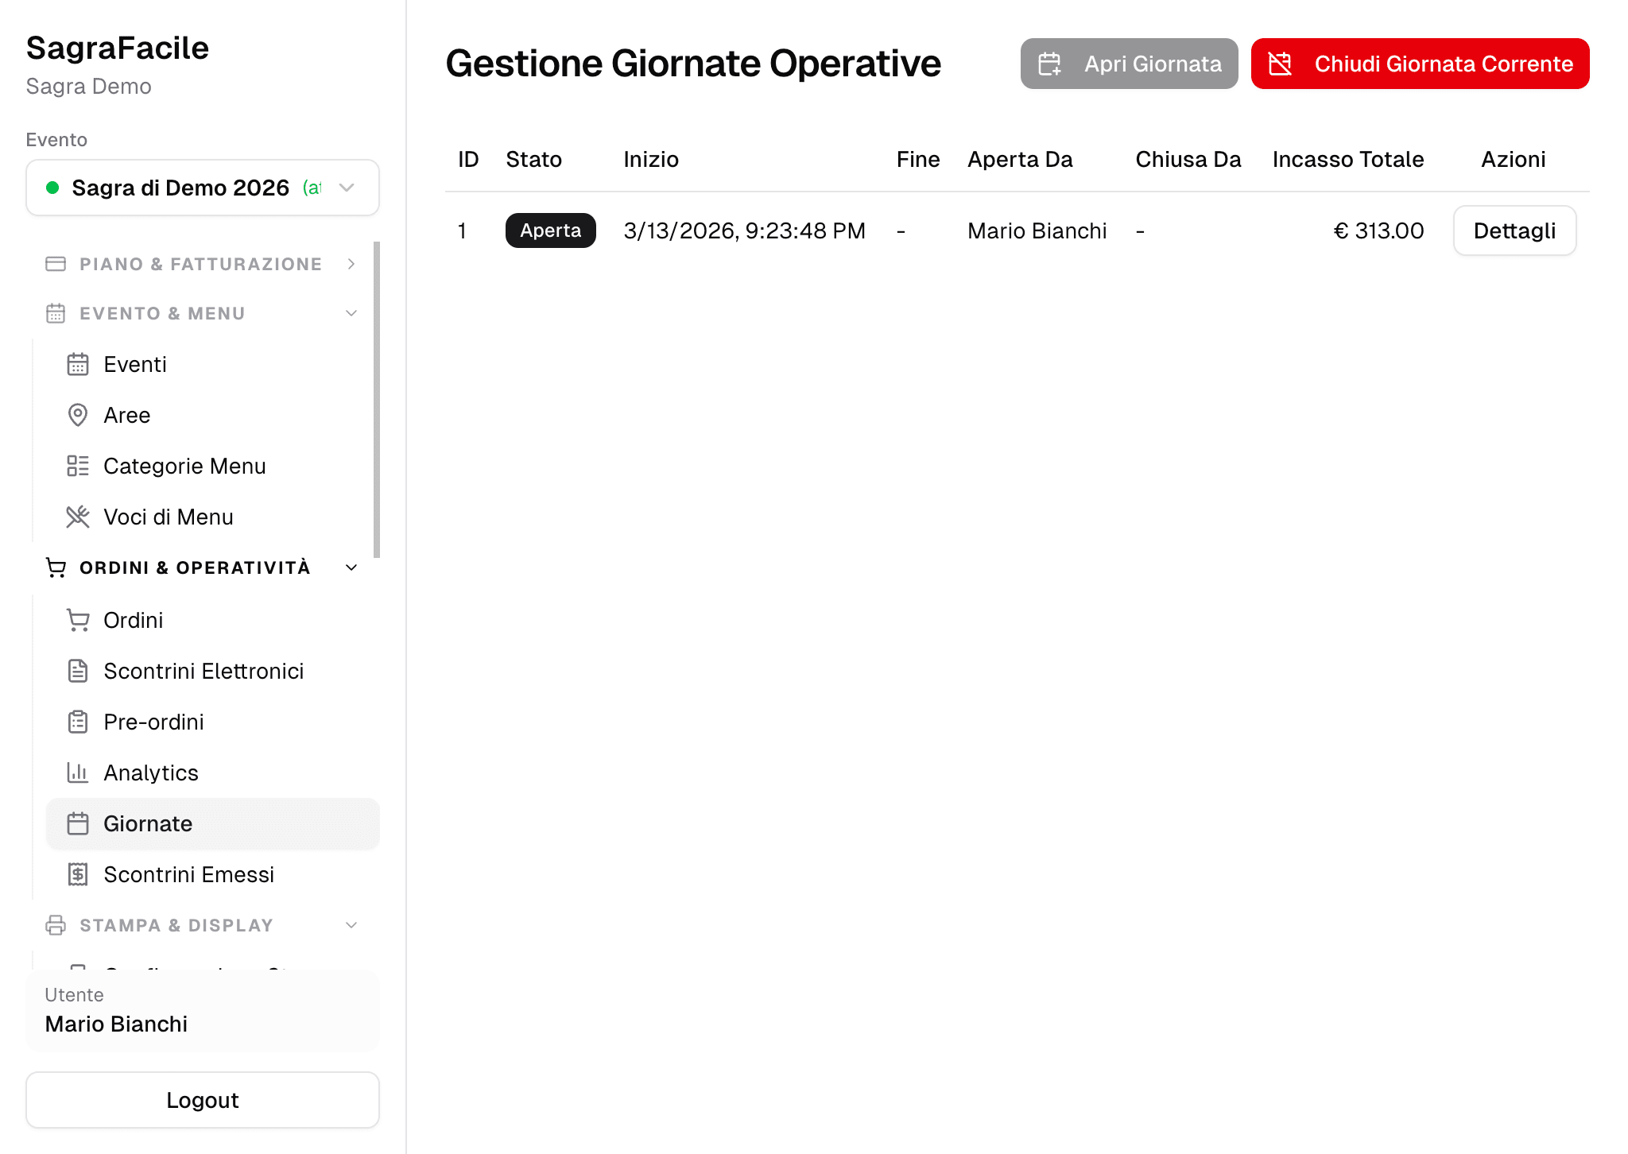Click the Giornate calendar icon
This screenshot has height=1154, width=1628.
coord(78,823)
